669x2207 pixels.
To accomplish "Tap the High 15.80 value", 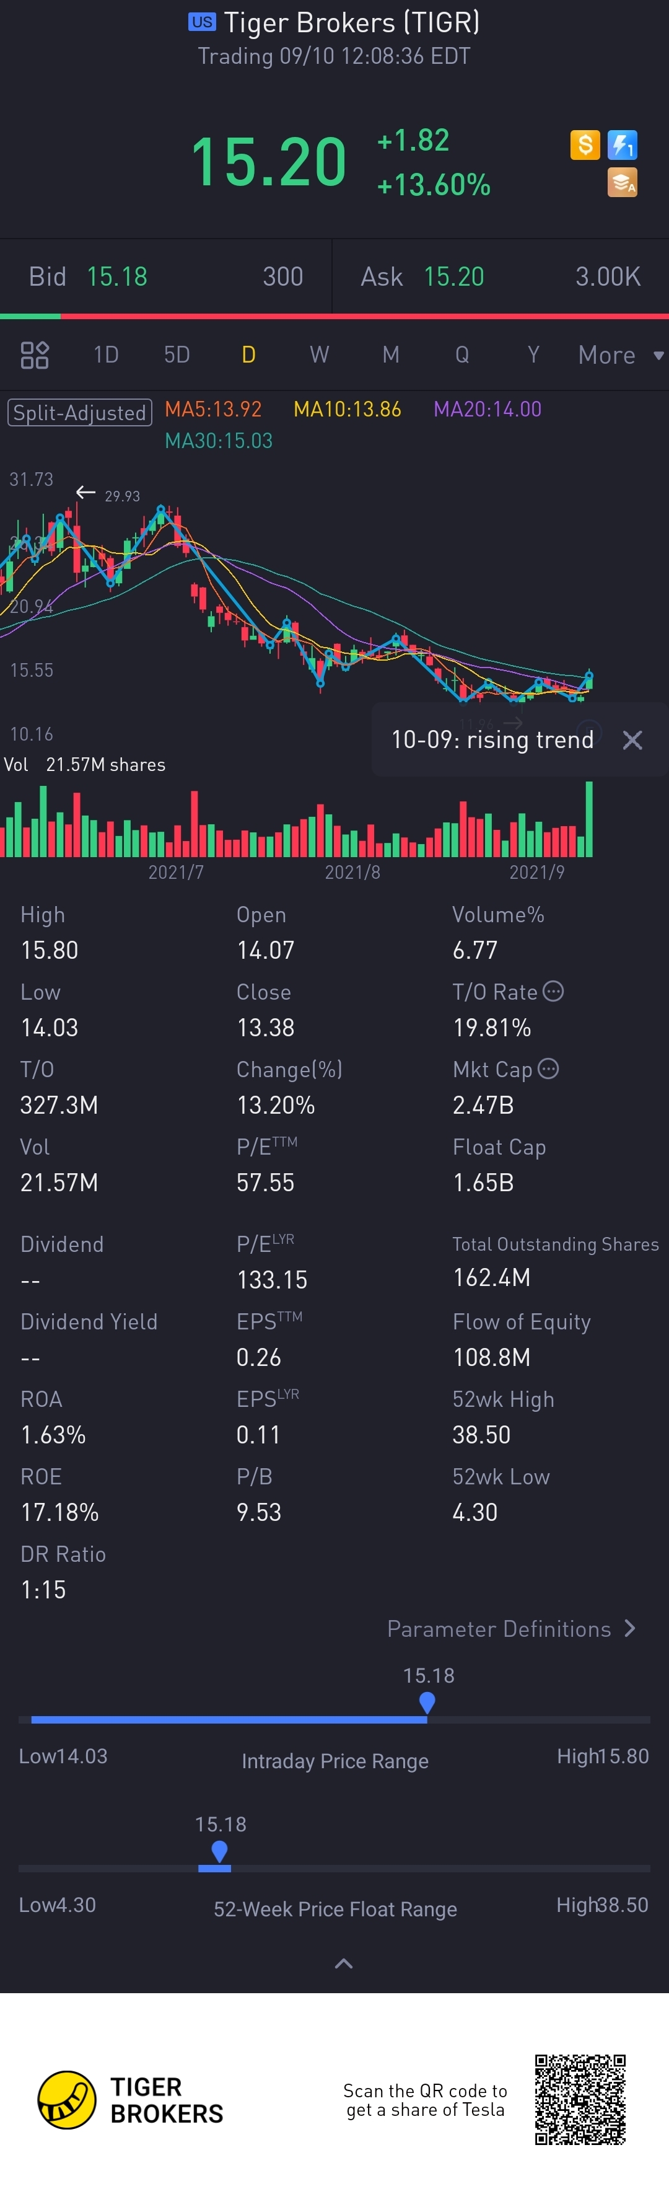I will click(50, 950).
